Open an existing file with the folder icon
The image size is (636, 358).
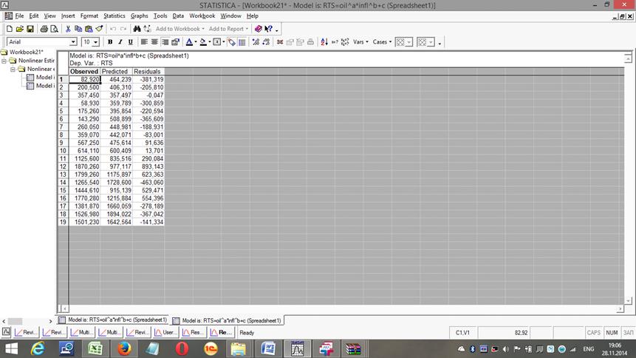click(x=20, y=29)
